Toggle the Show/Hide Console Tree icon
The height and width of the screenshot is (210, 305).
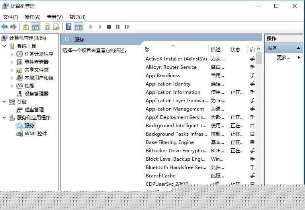(35, 27)
